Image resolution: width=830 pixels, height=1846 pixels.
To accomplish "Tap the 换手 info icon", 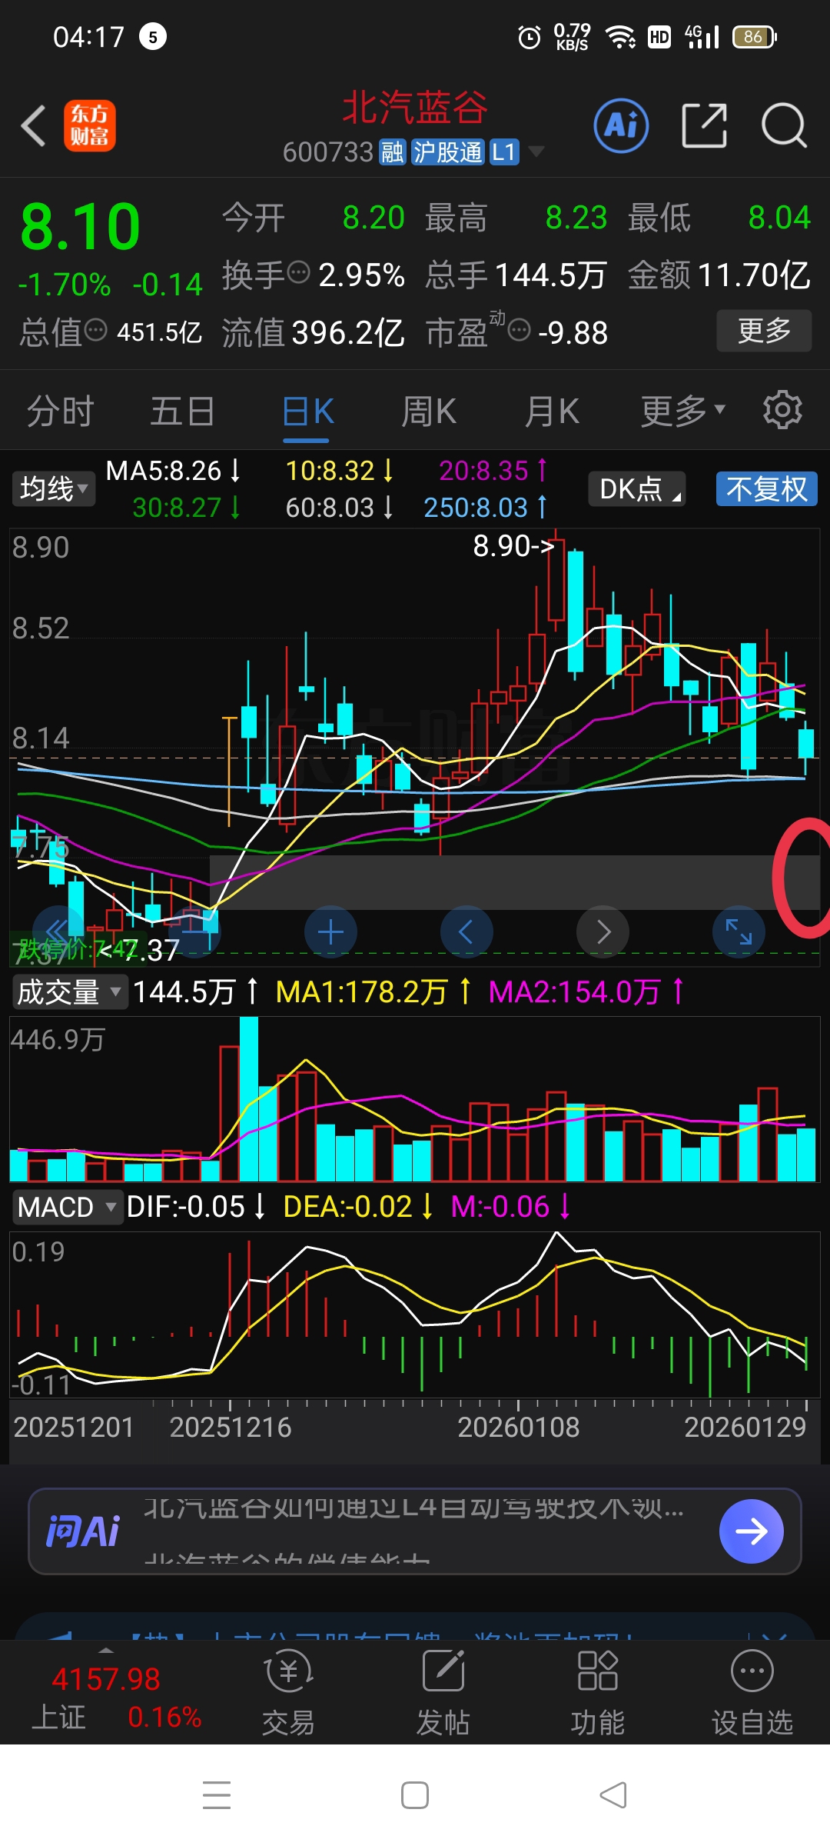I will [x=298, y=272].
